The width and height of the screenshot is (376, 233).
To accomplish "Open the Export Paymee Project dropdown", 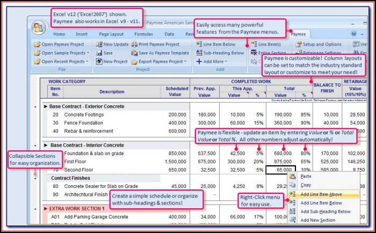I will [185, 61].
